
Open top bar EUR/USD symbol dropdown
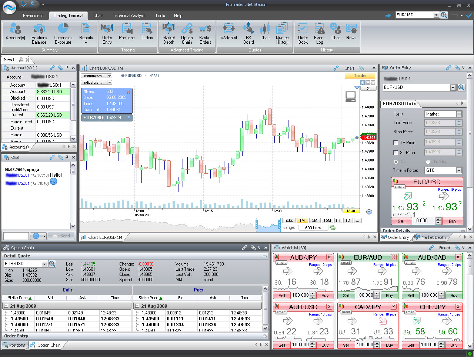click(436, 15)
